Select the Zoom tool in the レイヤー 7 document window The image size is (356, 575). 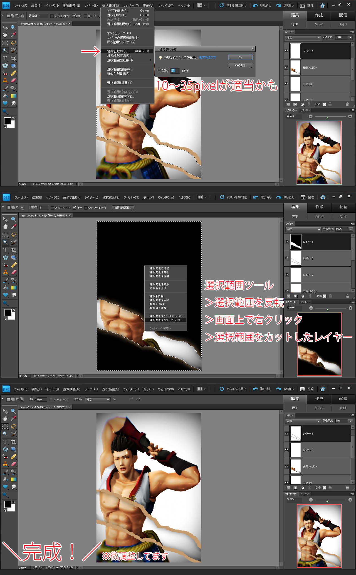13,27
